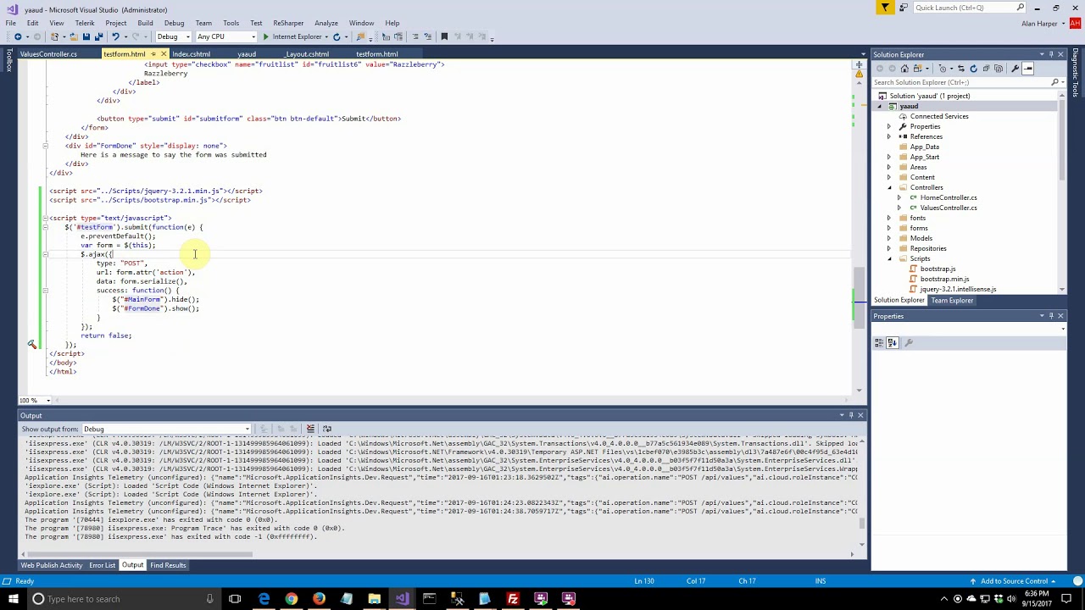
Task: Click the Windows Start button
Action: pyautogui.click(x=13, y=599)
